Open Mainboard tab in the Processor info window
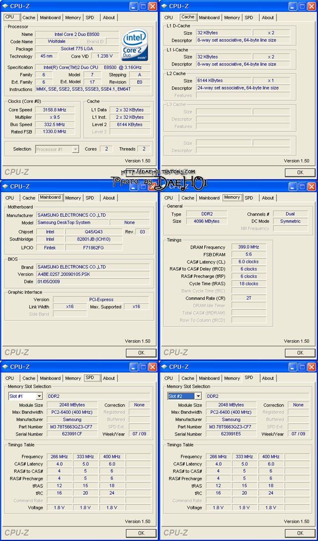Image resolution: width=318 pixels, height=541 pixels. (50, 17)
